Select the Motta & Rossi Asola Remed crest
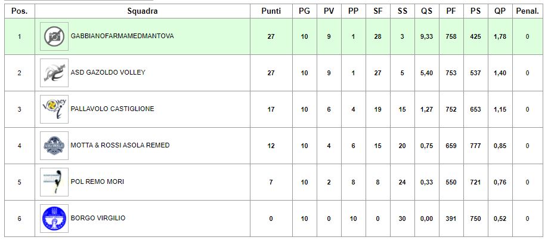The image size is (551, 243). [54, 146]
